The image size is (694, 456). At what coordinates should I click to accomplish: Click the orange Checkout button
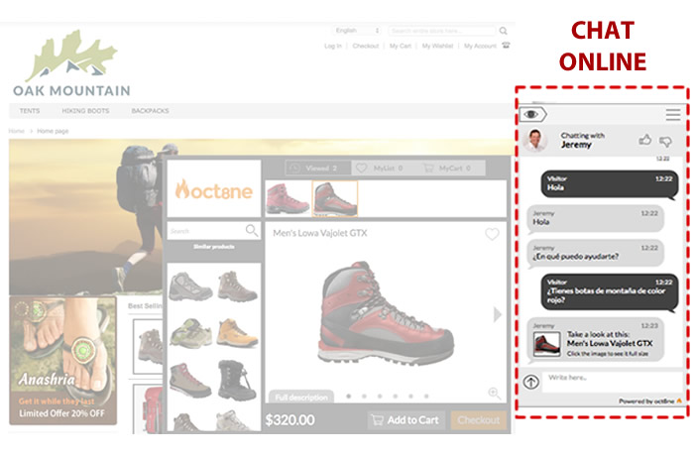pos(479,419)
